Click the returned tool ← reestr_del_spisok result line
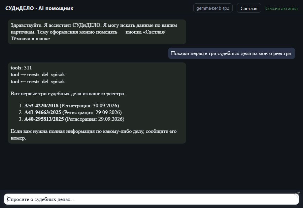This screenshot has height=208, width=303. point(38,82)
